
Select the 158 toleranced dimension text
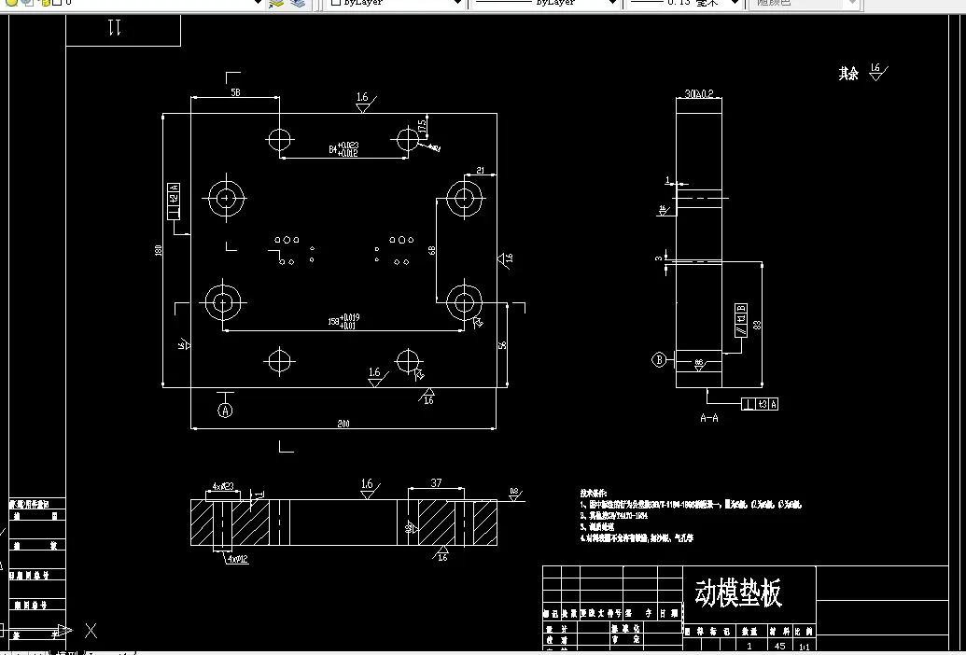pyautogui.click(x=343, y=321)
